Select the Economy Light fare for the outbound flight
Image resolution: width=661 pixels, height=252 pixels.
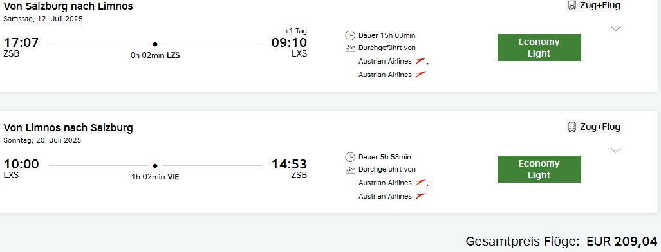539,48
